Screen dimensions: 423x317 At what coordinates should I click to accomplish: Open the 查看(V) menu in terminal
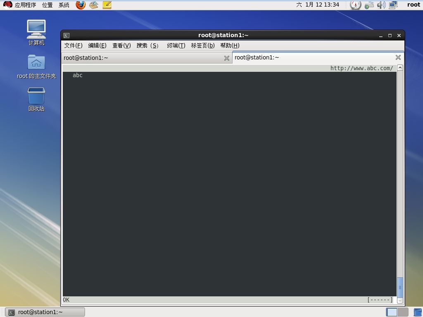click(x=121, y=45)
